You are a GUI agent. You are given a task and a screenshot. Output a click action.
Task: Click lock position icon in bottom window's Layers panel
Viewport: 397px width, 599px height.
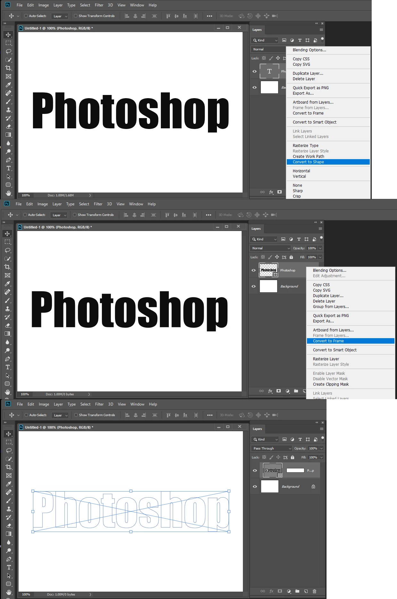pos(278,457)
